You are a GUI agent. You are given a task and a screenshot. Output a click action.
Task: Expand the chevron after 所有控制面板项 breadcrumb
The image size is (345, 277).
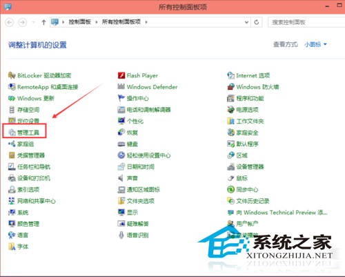tap(146, 22)
